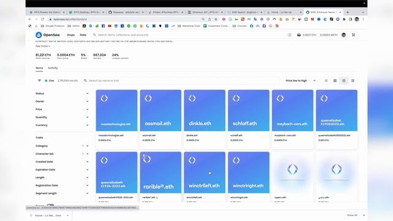Viewport: 393px width, 221px height.
Task: Click the See more link under description
Action: tap(42, 46)
